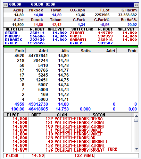The height and width of the screenshot is (159, 141).
Task: Click the SATAN column header
Action: point(111,115)
